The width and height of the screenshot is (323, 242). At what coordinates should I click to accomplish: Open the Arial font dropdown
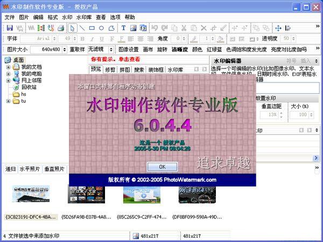tap(54, 39)
